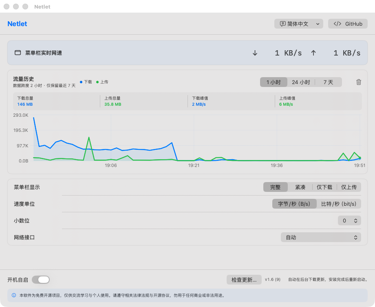Click the blue 下载 legend dot
This screenshot has height=307, width=375.
81,82
